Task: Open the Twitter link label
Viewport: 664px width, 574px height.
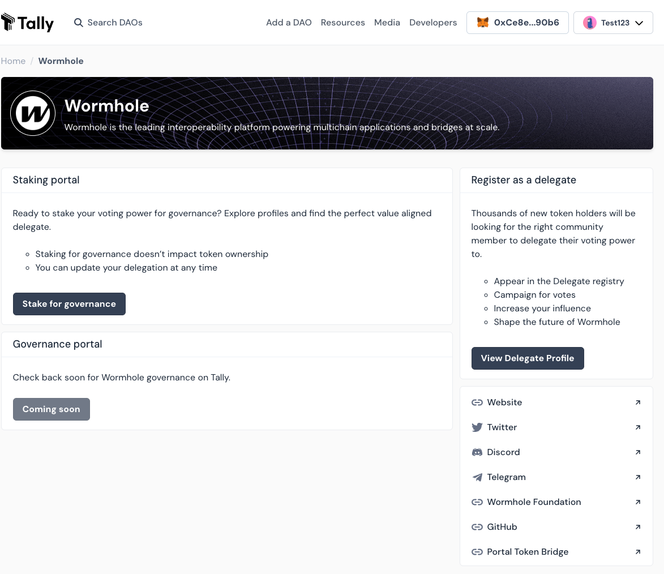Action: pos(502,427)
